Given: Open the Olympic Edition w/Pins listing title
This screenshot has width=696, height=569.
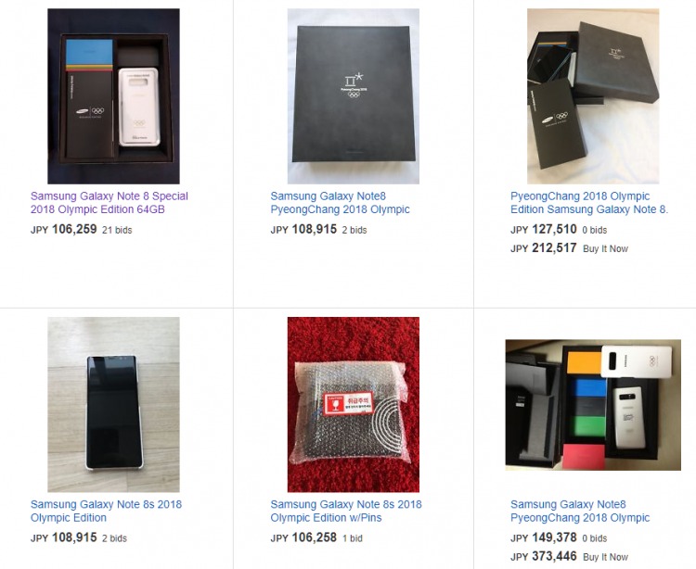Looking at the screenshot, I should point(346,511).
